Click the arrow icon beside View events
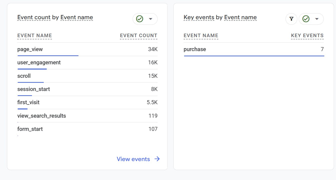The width and height of the screenshot is (336, 180). [157, 159]
